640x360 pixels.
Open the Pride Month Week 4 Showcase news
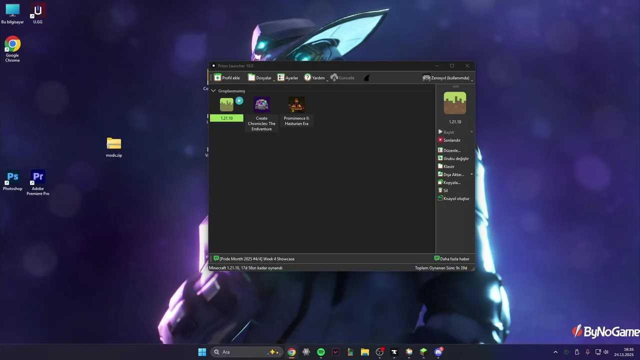coord(254,259)
